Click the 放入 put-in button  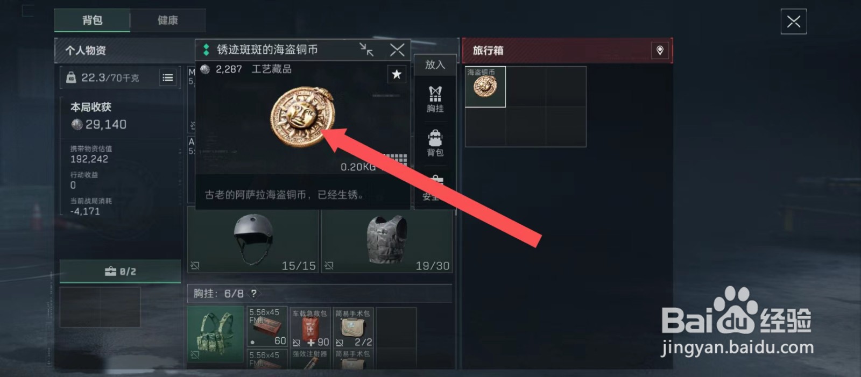(435, 65)
